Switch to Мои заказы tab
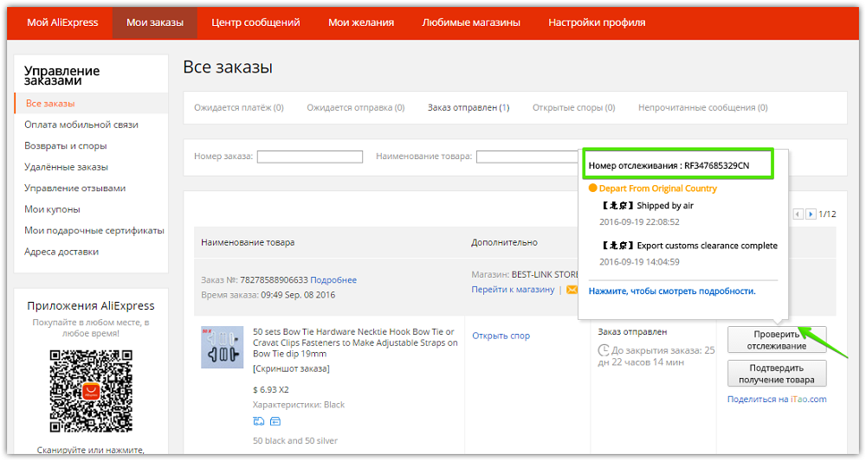 click(x=155, y=22)
